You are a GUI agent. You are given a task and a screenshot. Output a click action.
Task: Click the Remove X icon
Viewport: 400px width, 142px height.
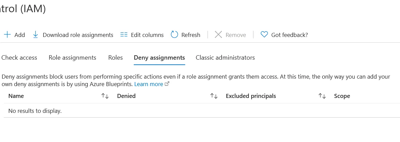click(218, 35)
